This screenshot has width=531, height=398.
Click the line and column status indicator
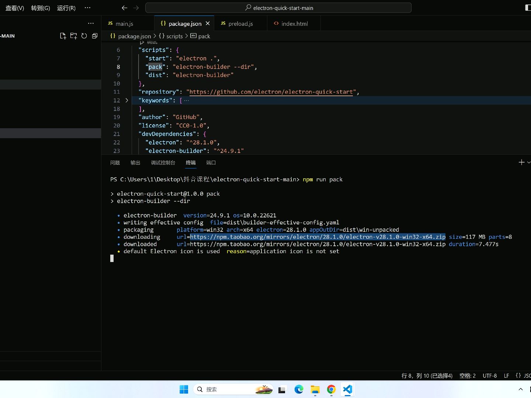pos(427,376)
